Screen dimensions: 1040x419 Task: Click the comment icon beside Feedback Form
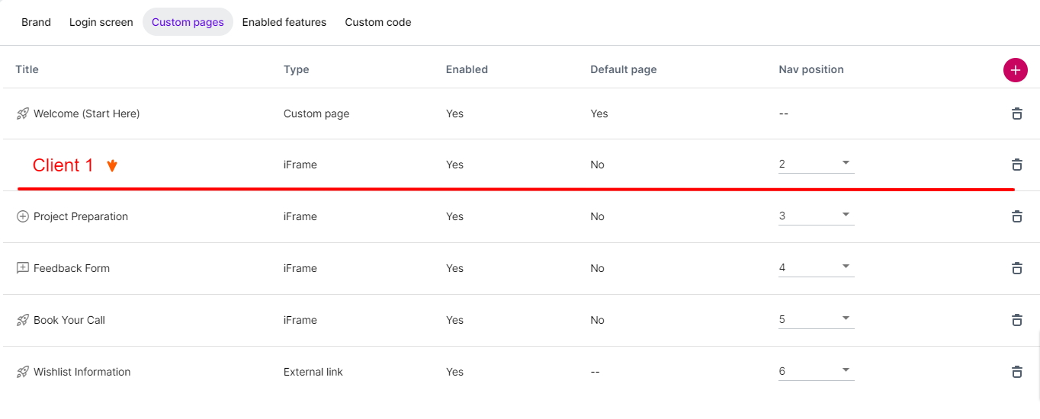click(x=23, y=268)
